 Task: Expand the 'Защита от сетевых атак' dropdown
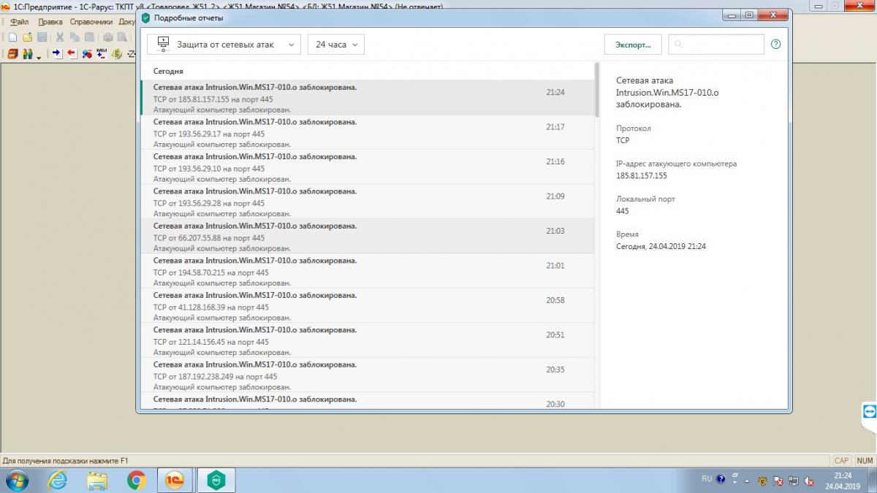224,45
